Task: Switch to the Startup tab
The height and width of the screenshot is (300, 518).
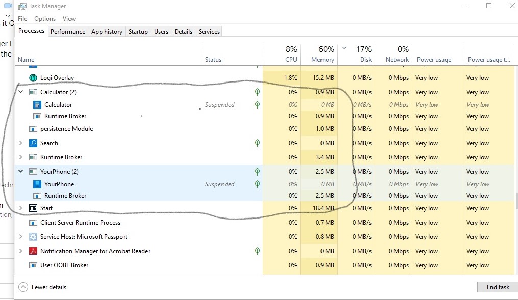Action: 138,31
